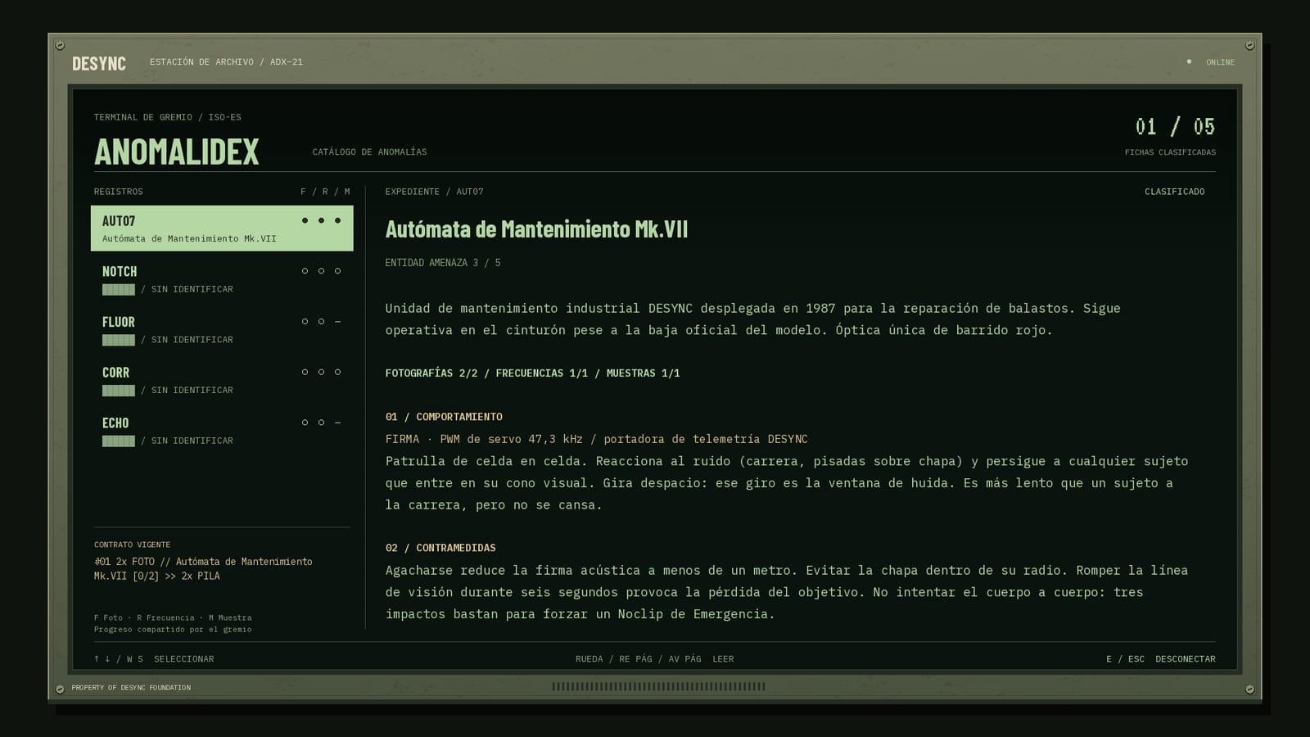
Task: Click 'TERMINAL DE GREMIO / ISO-ES' text
Action: pos(167,117)
